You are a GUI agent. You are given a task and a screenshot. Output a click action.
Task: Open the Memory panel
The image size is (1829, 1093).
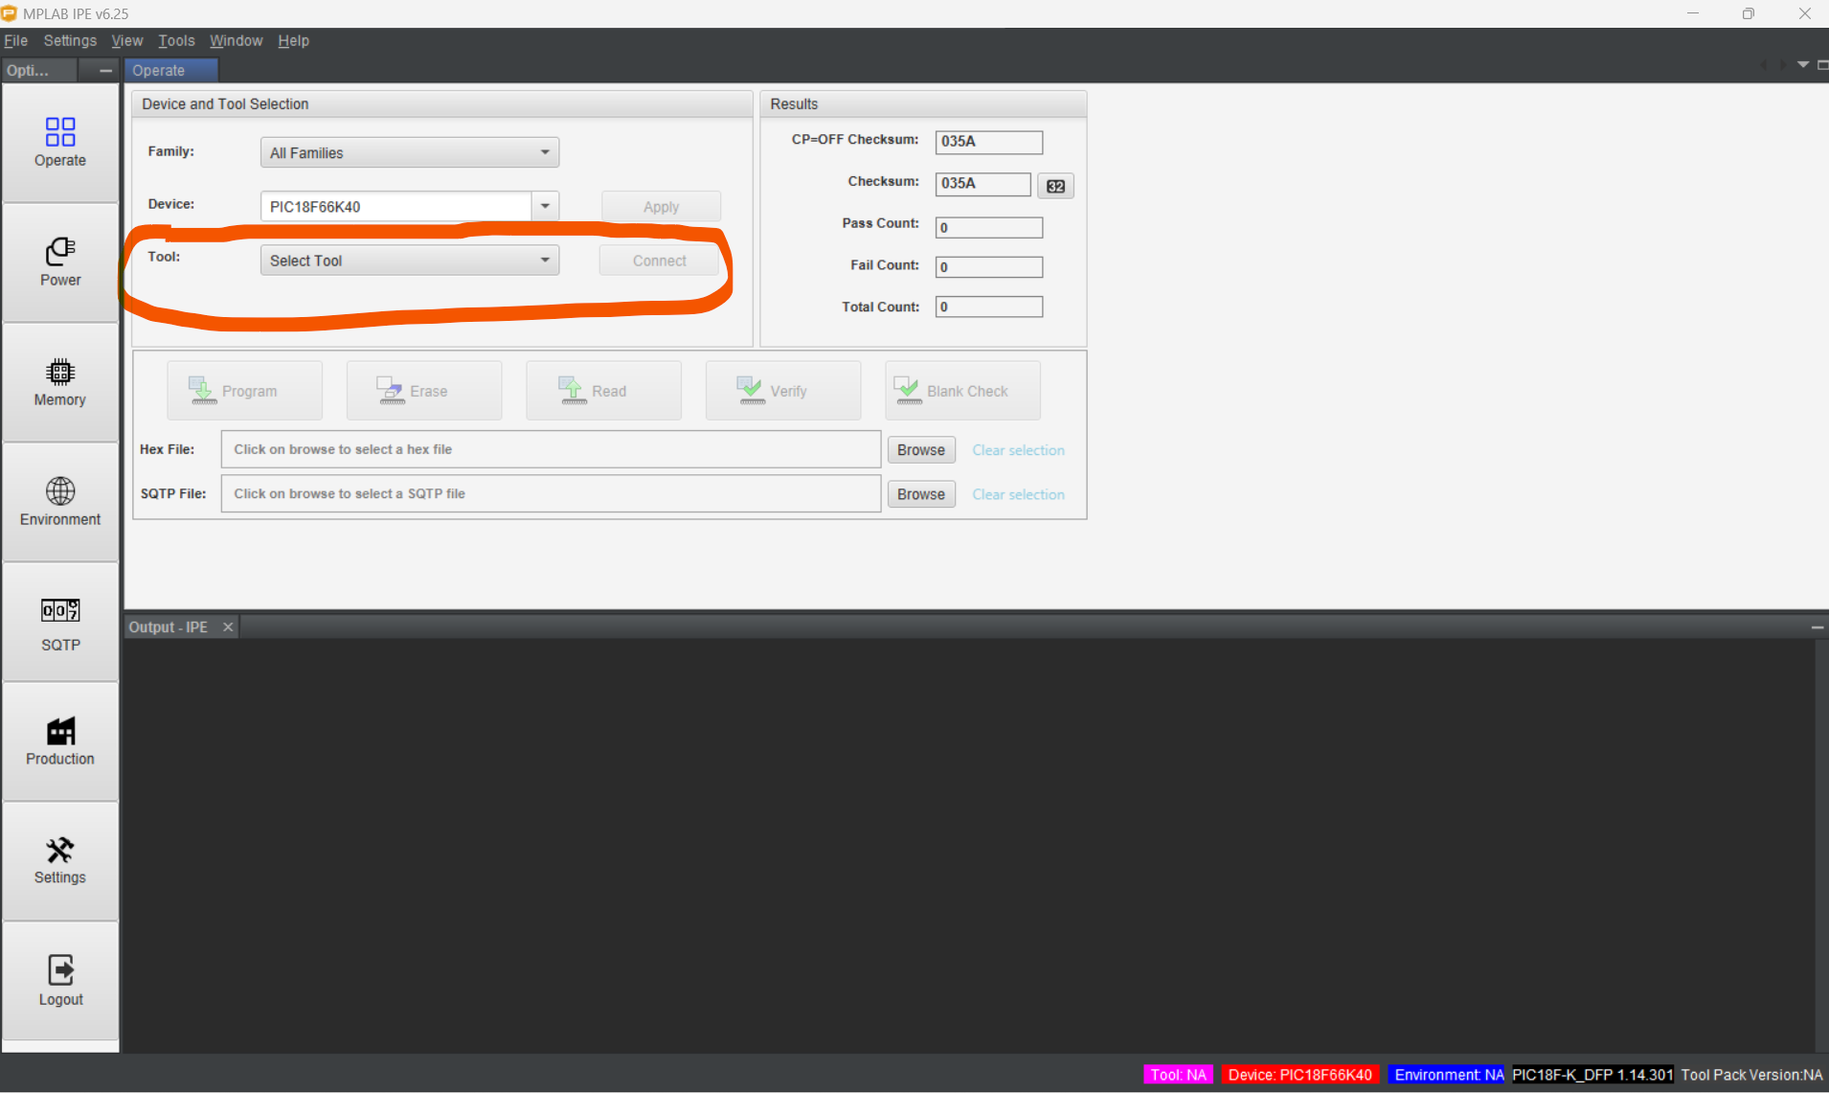pyautogui.click(x=59, y=382)
